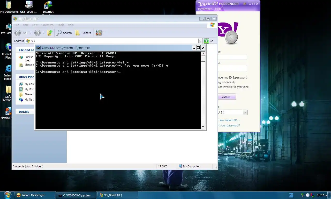Minimize the cmd.exe window
Screen dimensions: 331x199
[194, 48]
